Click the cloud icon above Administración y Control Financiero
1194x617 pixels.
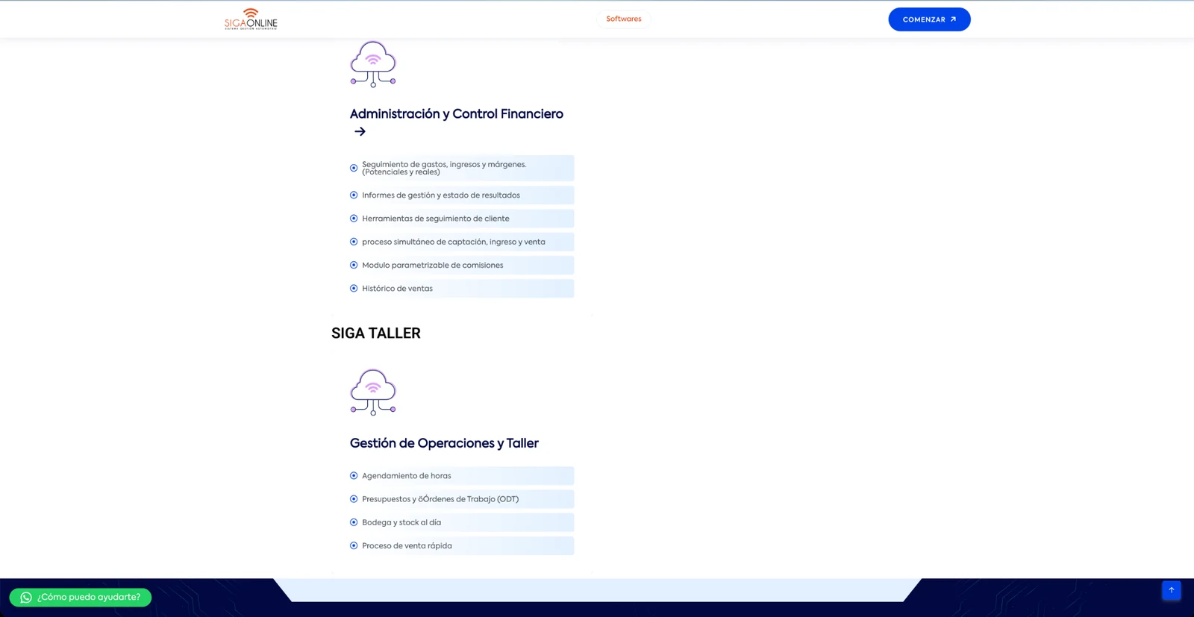[x=373, y=64]
